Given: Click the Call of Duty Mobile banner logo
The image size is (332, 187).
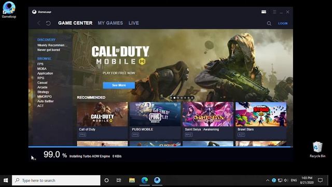Looking at the screenshot, I should tap(120, 56).
